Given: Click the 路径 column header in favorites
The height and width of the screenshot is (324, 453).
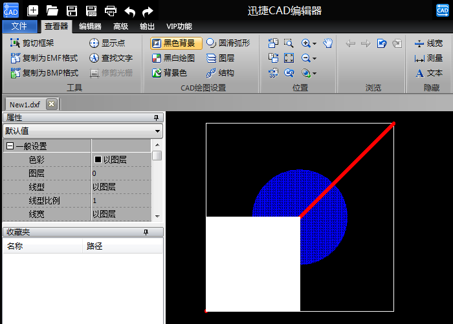Looking at the screenshot, I should coord(94,246).
